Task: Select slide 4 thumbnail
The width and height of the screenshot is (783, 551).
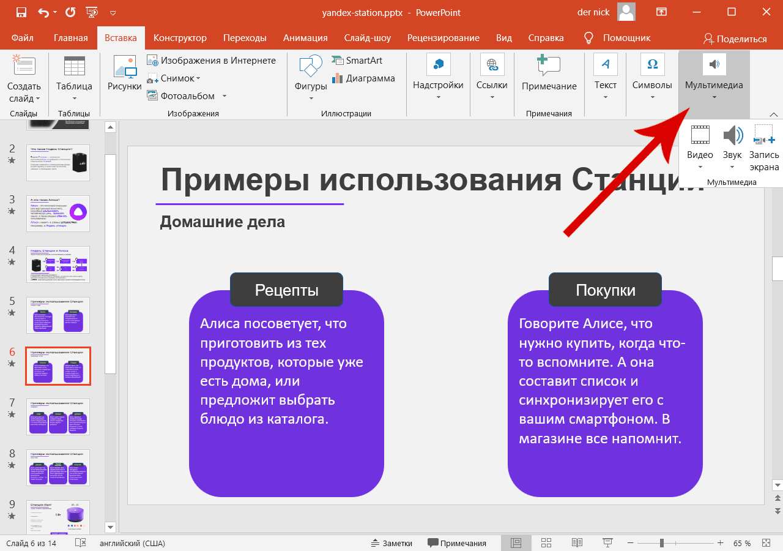Action: (58, 264)
